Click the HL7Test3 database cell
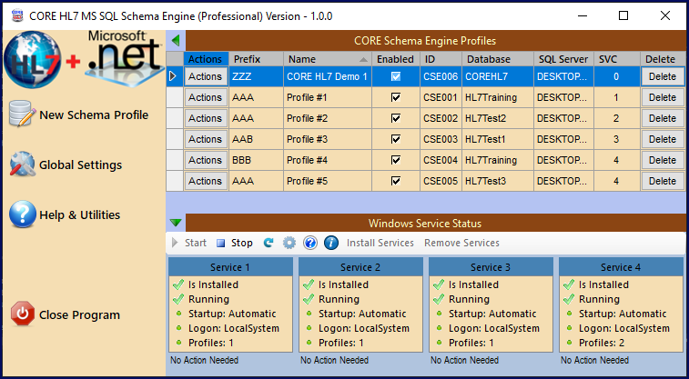The image size is (689, 379). [498, 181]
